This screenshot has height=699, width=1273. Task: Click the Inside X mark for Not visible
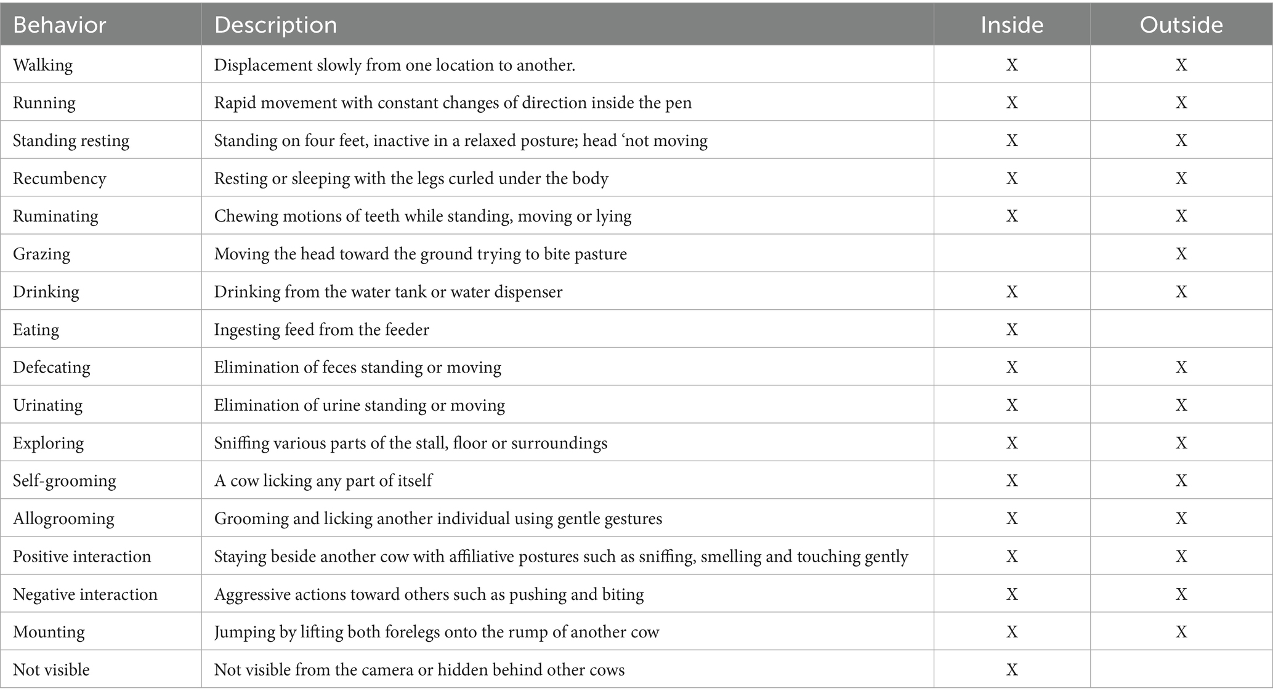point(1012,669)
